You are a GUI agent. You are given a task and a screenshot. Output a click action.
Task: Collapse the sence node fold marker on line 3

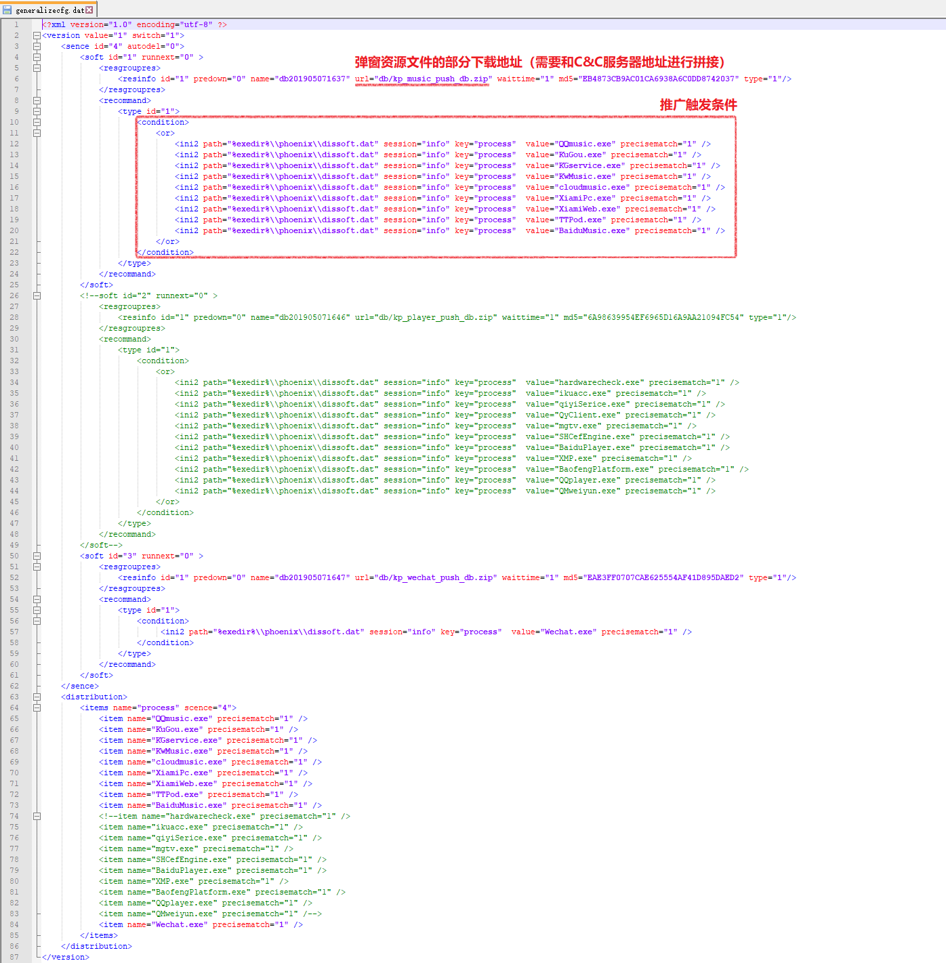tap(37, 45)
